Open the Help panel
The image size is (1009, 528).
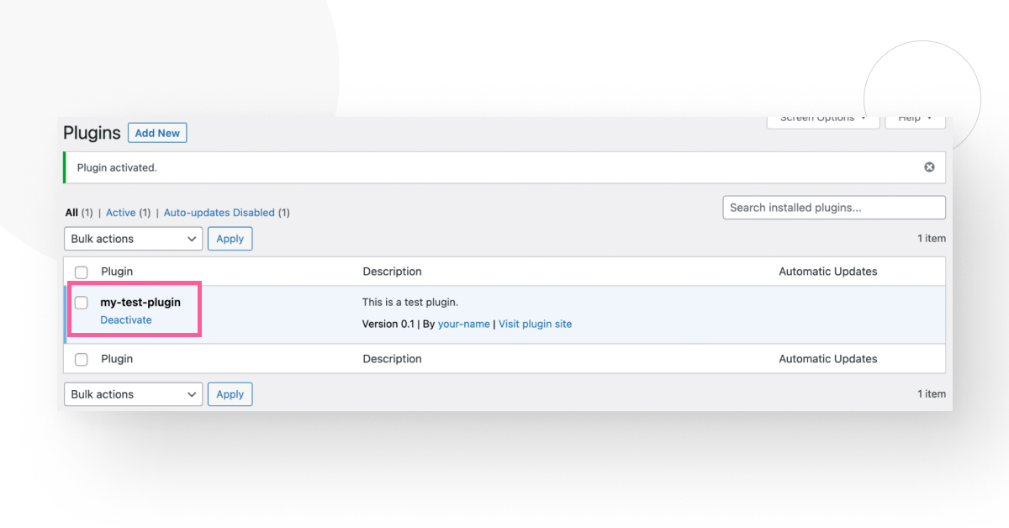point(914,118)
